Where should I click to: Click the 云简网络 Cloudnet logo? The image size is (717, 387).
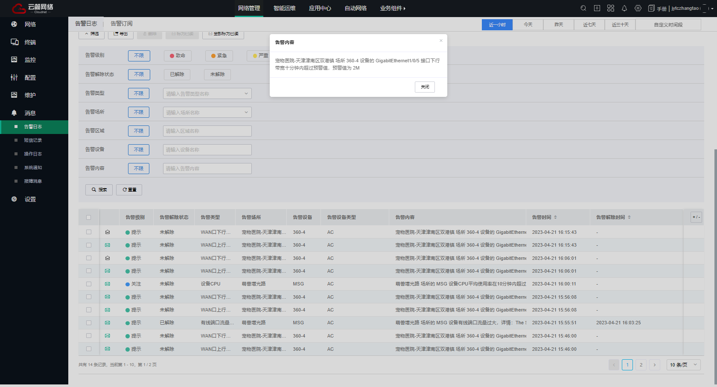point(32,8)
